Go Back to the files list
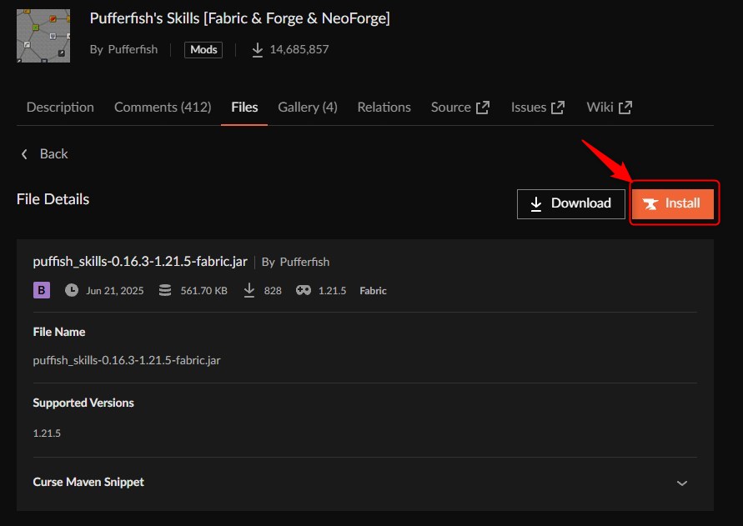743x526 pixels. tap(44, 153)
